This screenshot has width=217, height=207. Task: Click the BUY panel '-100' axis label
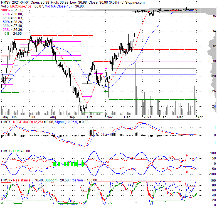212,174
